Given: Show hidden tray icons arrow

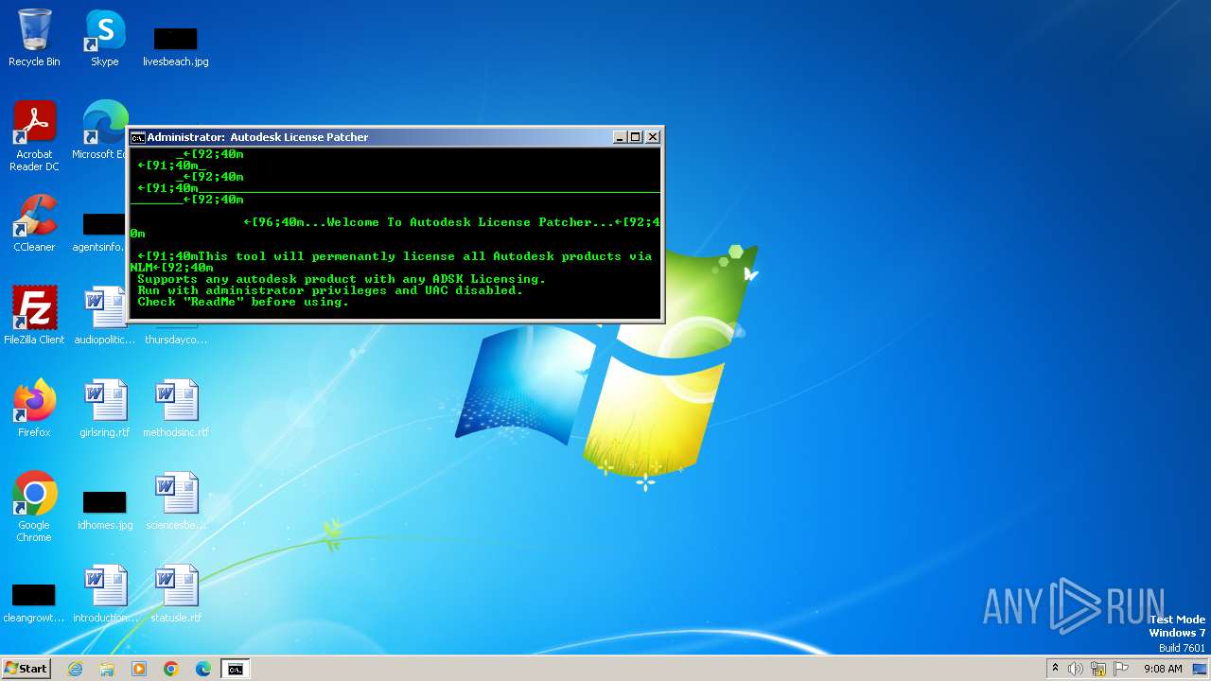Looking at the screenshot, I should coord(1055,669).
